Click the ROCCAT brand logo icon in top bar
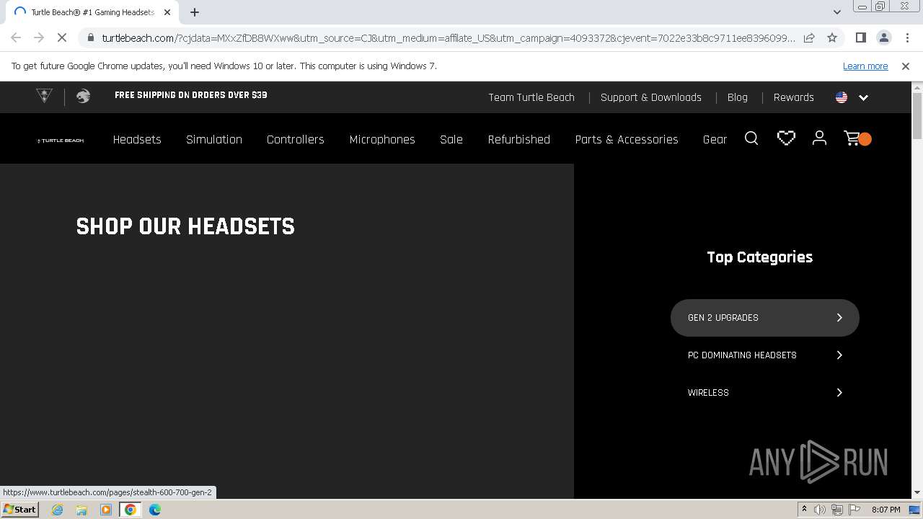Image resolution: width=923 pixels, height=519 pixels. [83, 96]
